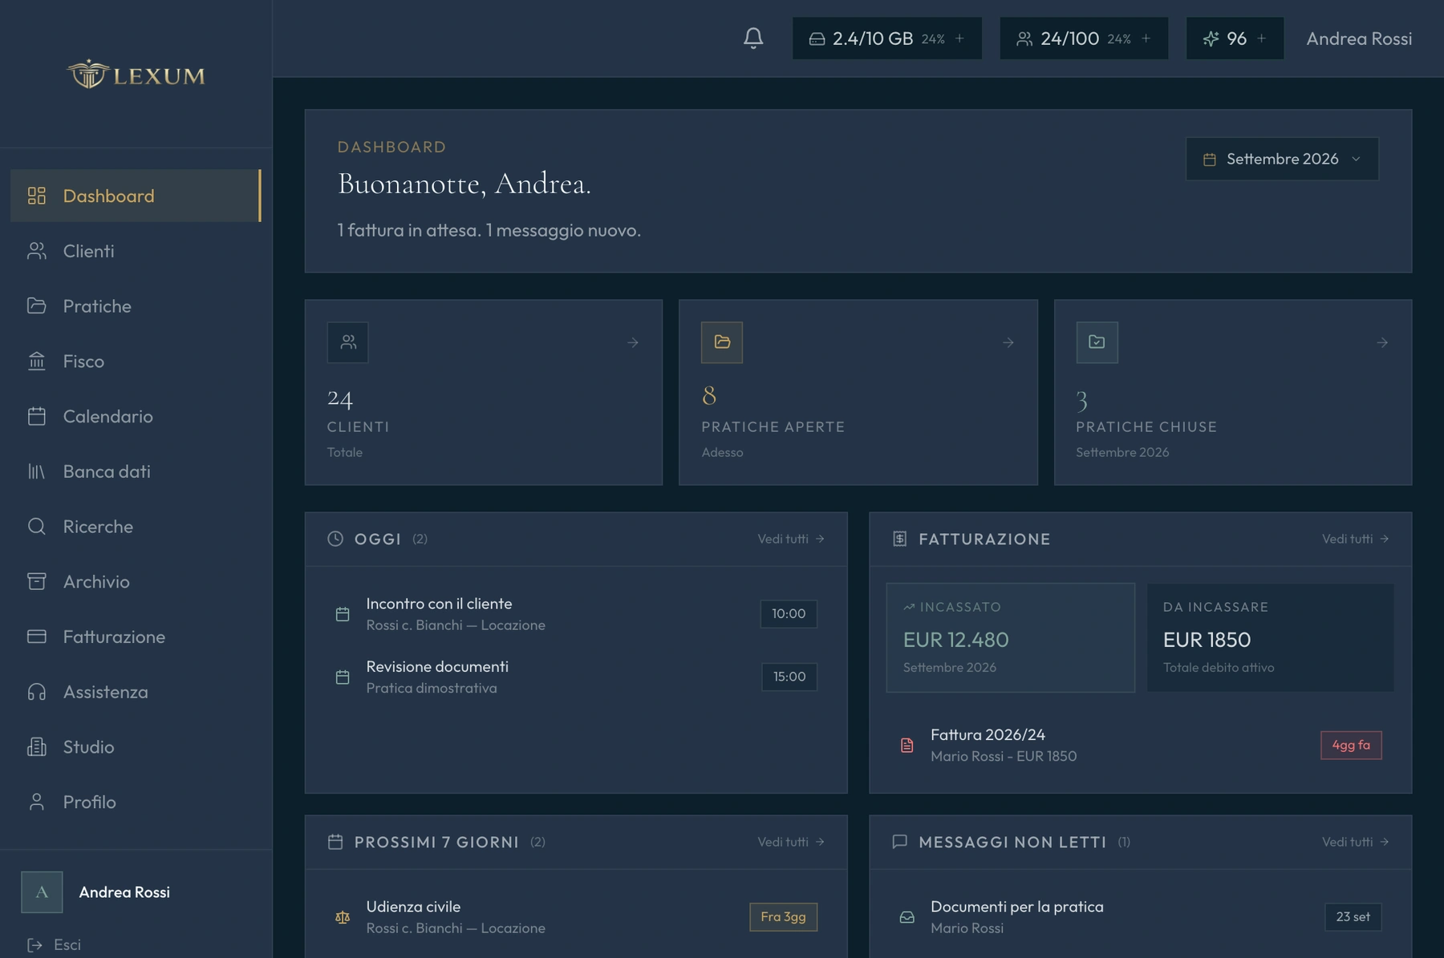Click the sparkle credits icon by 96
1444x958 pixels.
(1211, 38)
